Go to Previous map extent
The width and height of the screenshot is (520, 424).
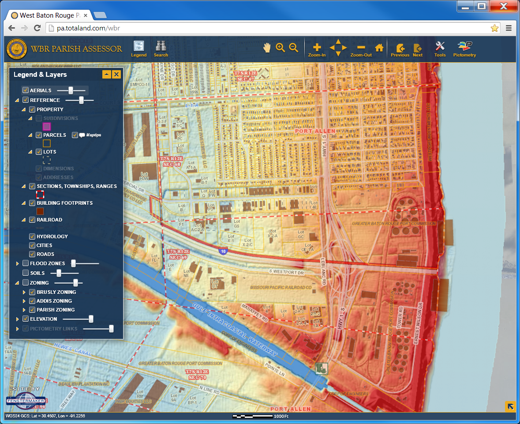[400, 48]
